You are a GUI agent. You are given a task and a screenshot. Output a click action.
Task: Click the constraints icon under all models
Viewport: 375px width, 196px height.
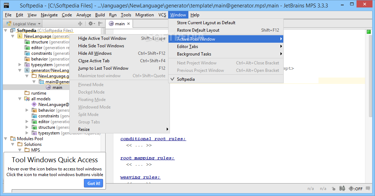point(34,116)
